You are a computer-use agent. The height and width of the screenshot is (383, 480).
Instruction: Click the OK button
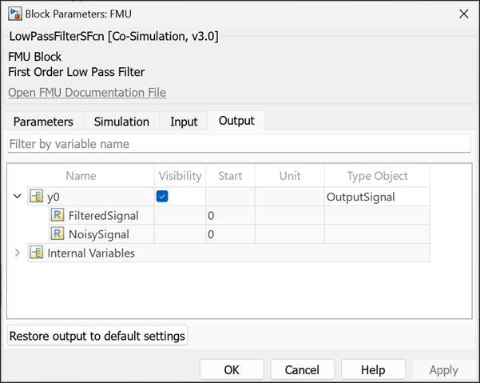[232, 369]
